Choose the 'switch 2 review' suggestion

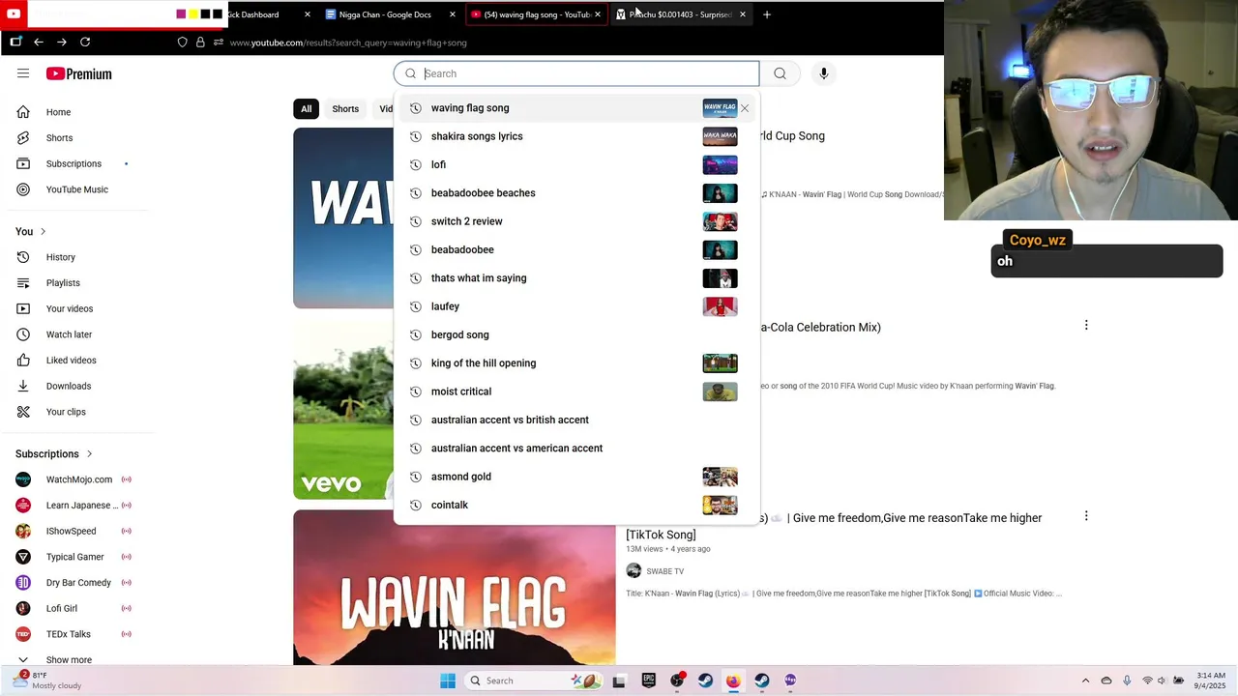(x=576, y=221)
